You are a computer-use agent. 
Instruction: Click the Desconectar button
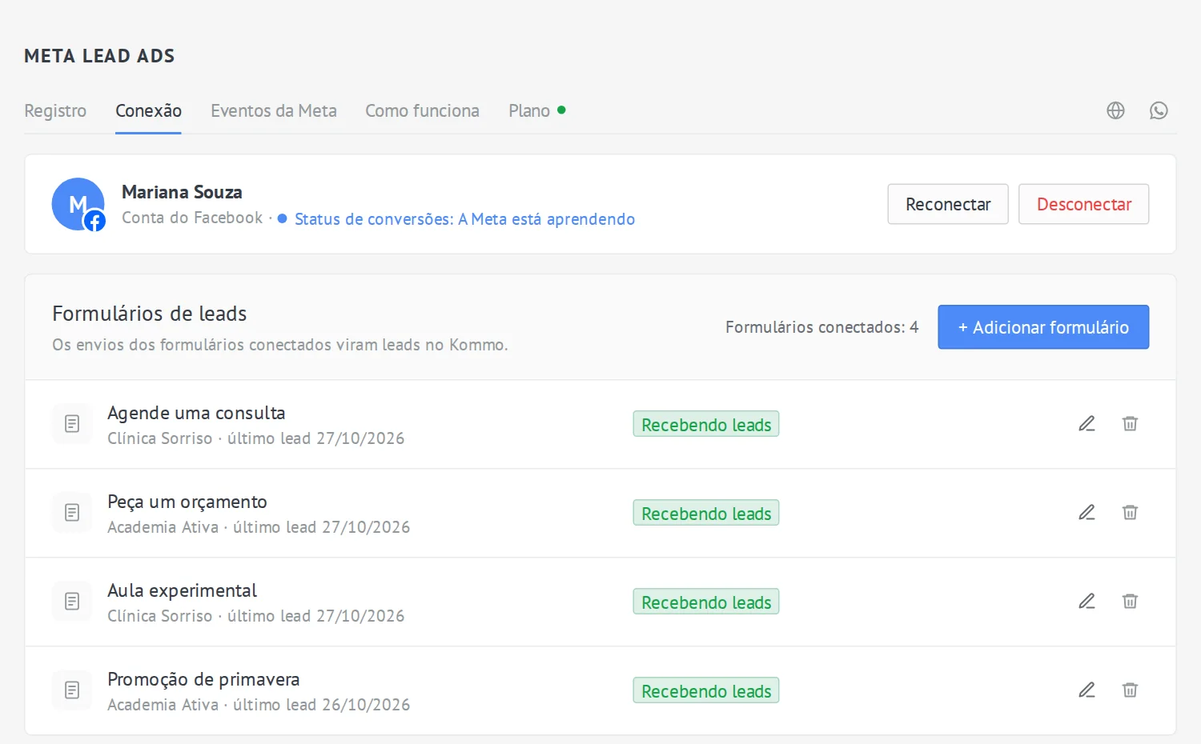pyautogui.click(x=1084, y=204)
